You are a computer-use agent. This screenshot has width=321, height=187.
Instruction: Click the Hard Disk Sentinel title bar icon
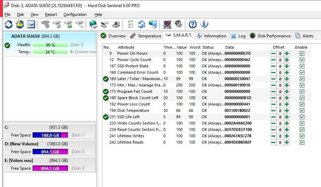point(6,5)
